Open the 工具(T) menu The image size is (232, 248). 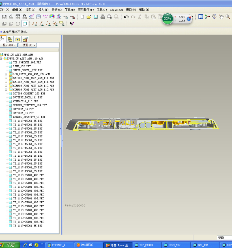(x=102, y=10)
